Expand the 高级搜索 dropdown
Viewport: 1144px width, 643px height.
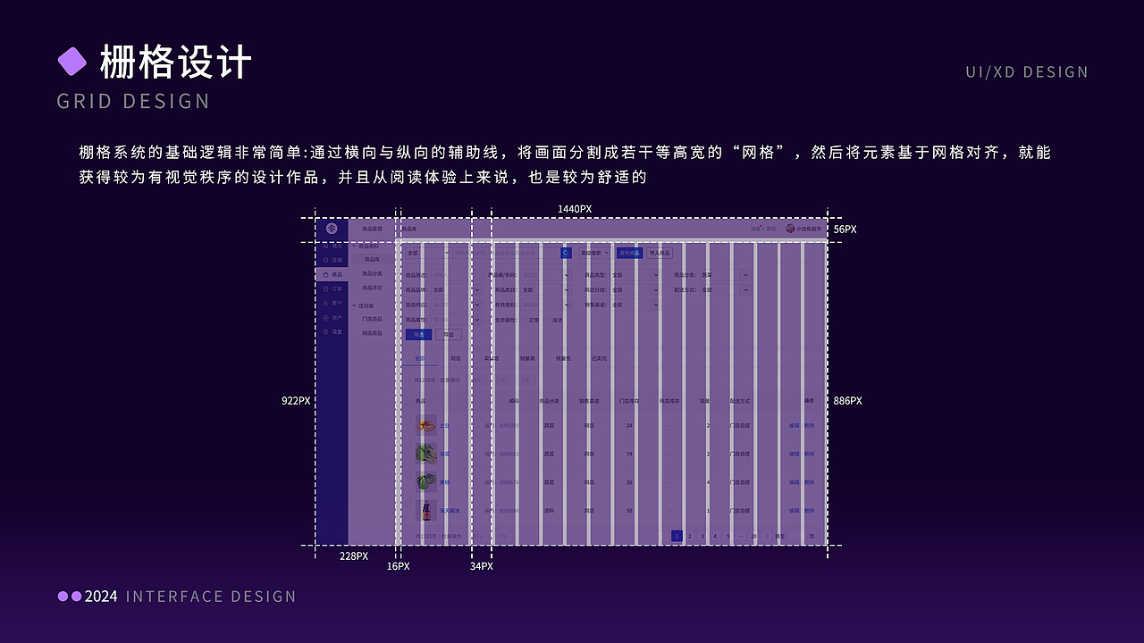(x=594, y=253)
